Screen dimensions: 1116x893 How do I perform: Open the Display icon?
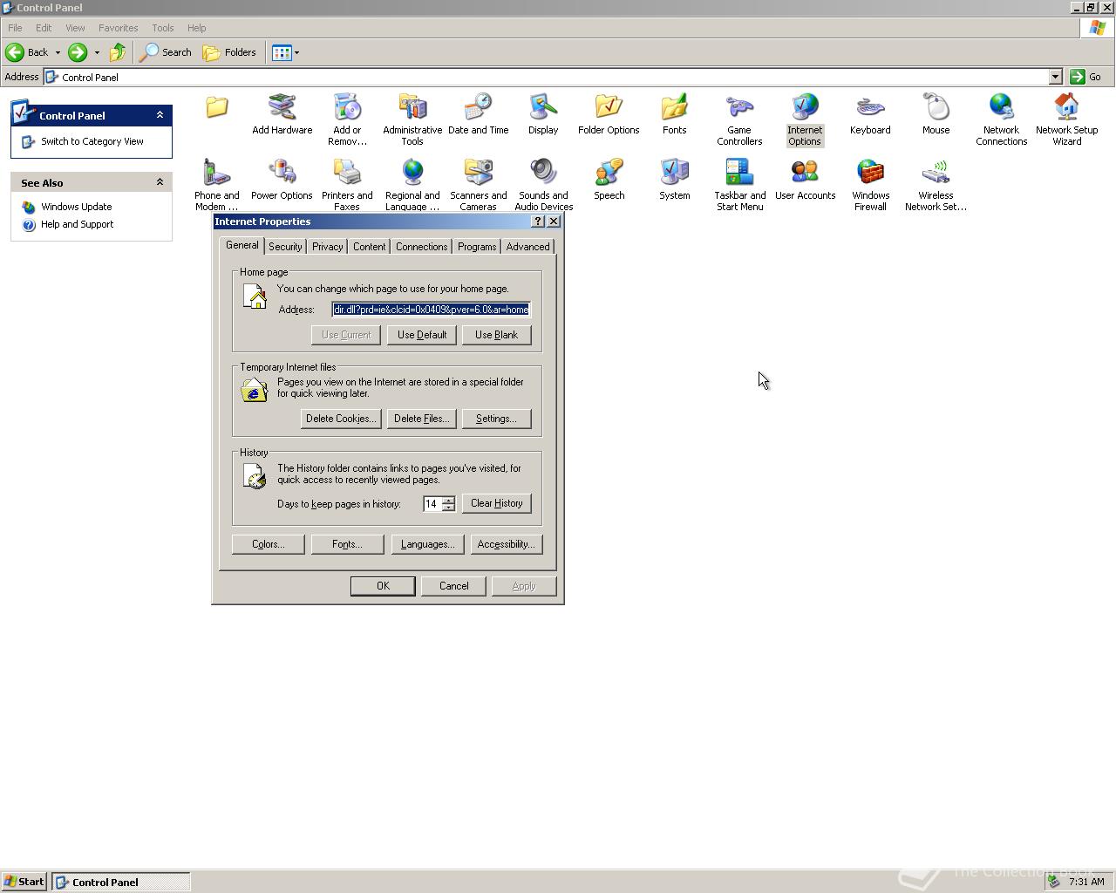543,114
